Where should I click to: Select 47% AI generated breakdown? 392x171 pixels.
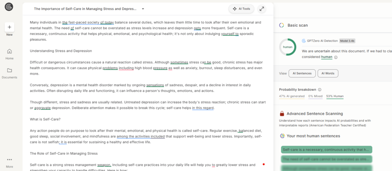pyautogui.click(x=292, y=96)
